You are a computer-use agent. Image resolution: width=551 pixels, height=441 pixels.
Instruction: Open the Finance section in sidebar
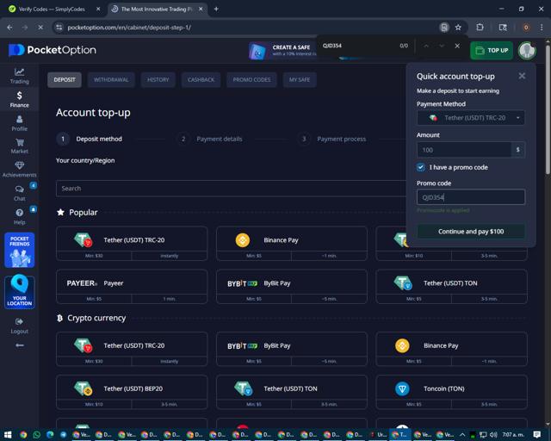coord(19,100)
